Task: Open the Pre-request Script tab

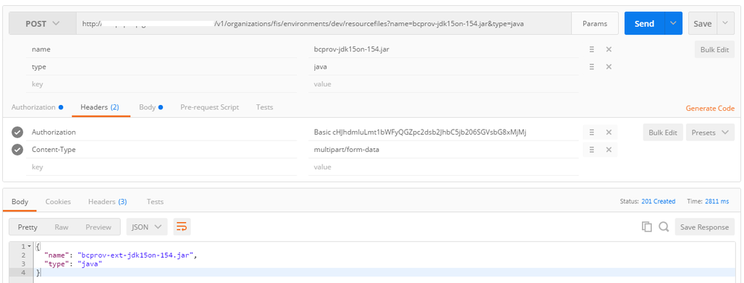Action: (210, 107)
